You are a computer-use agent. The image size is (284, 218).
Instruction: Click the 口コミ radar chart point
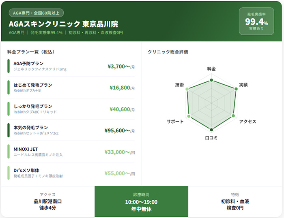(x=211, y=130)
